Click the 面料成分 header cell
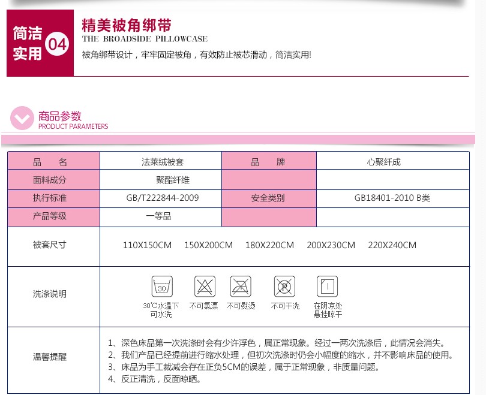The width and height of the screenshot is (486, 395). coord(53,180)
